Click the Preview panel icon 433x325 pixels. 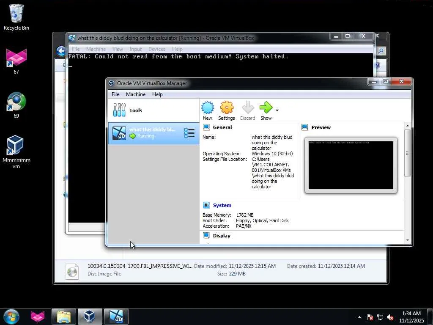tap(304, 127)
